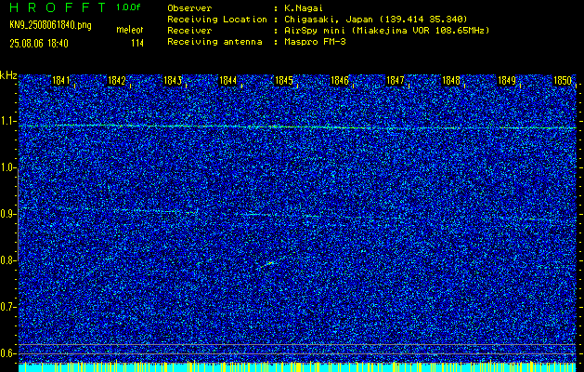Click the HROFFT program title
Screen dimensions: 584x372
pos(58,7)
